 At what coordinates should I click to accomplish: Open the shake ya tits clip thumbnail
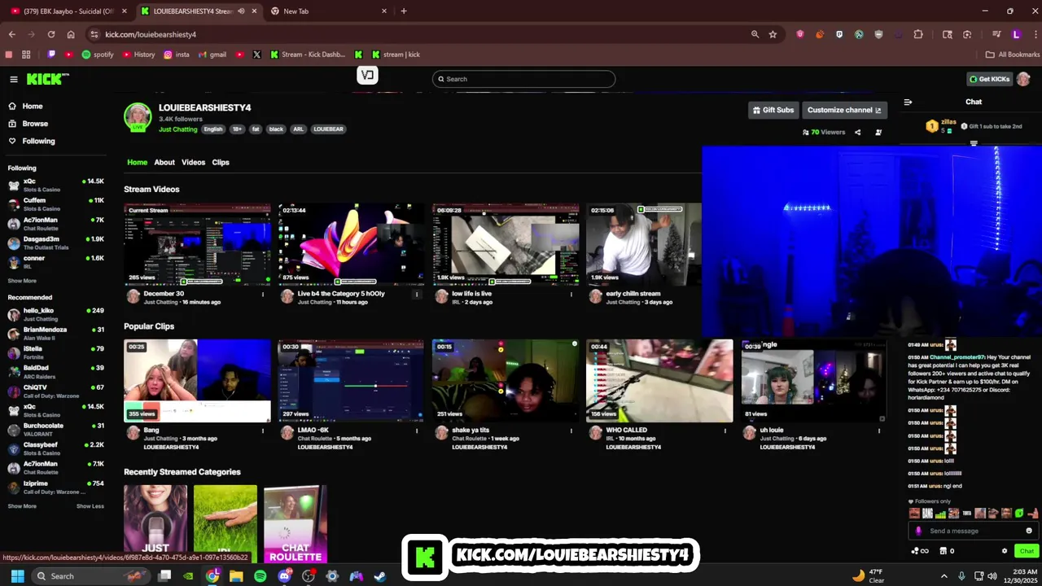click(505, 381)
